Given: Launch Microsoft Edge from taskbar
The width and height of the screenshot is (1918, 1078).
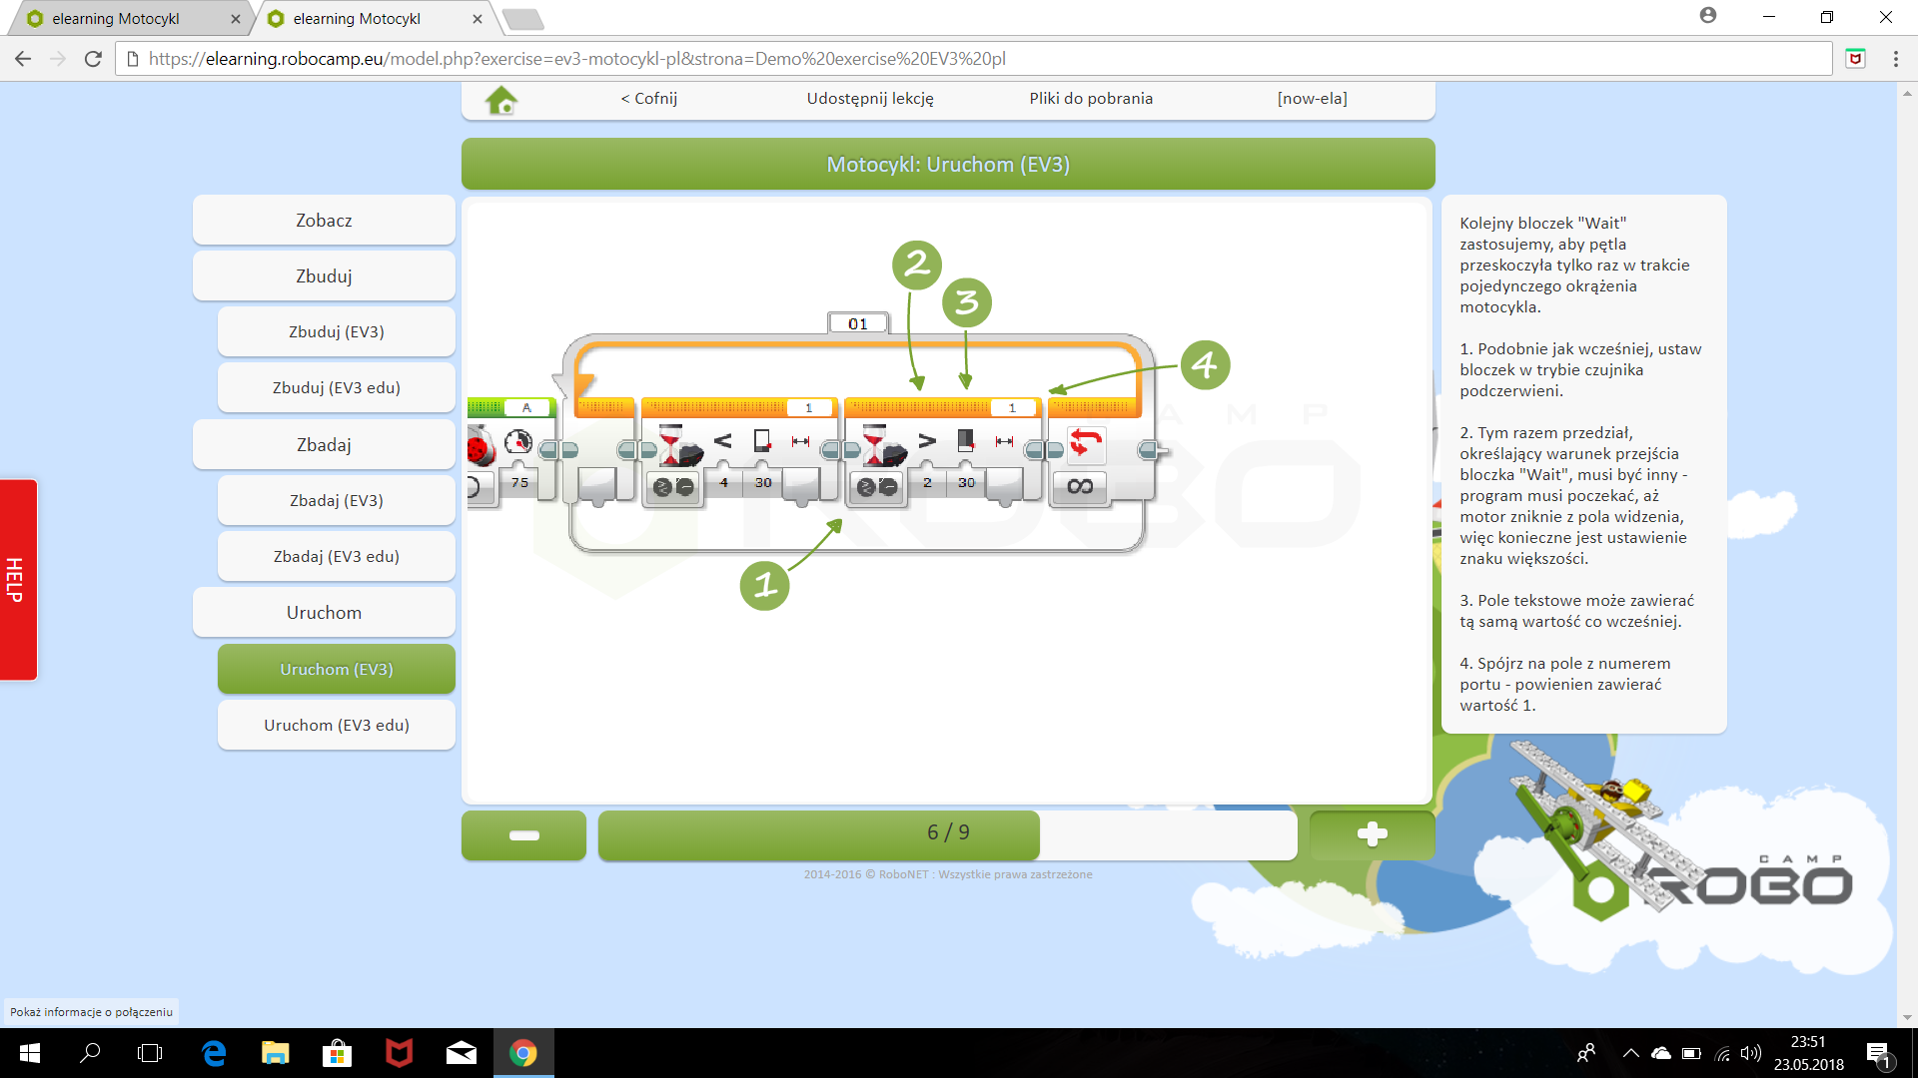Looking at the screenshot, I should coord(214,1054).
